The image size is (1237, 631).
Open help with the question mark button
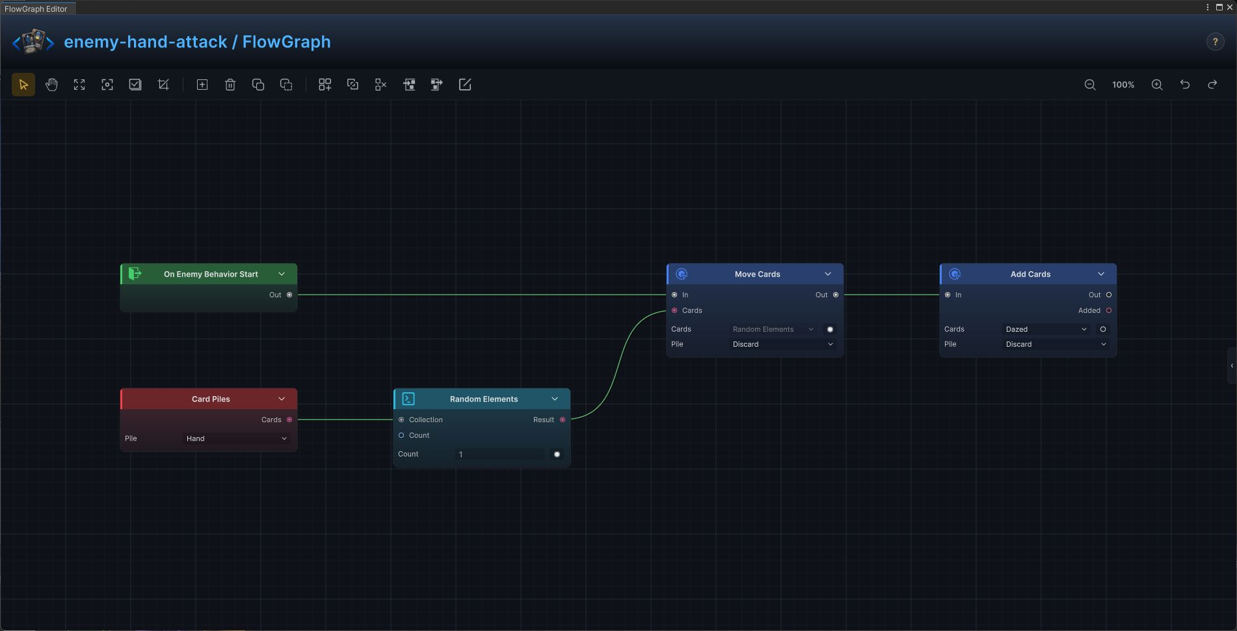(1215, 42)
